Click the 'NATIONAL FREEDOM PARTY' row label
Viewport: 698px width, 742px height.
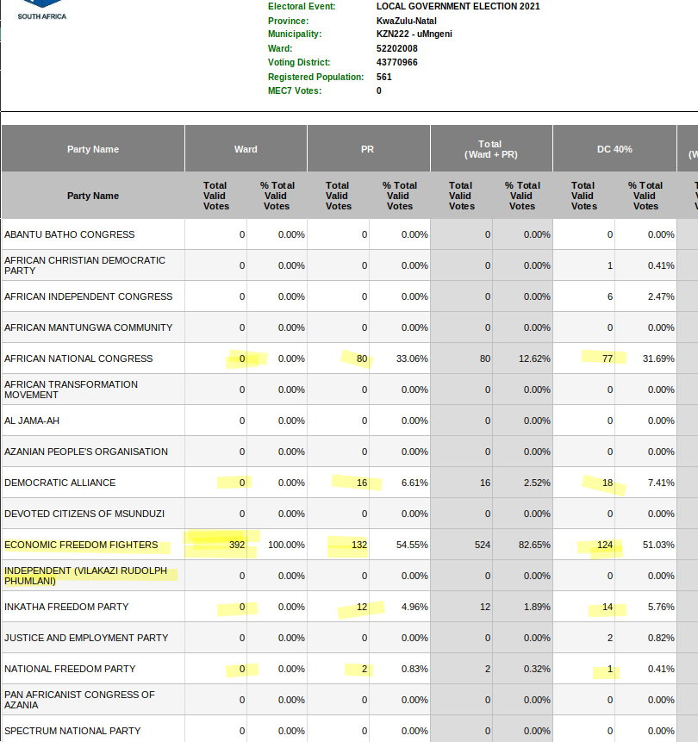click(70, 669)
